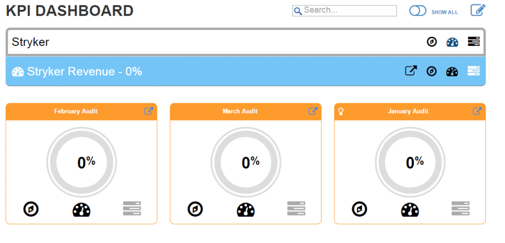The width and height of the screenshot is (505, 243).
Task: Click the February Audit card title
Action: [75, 111]
